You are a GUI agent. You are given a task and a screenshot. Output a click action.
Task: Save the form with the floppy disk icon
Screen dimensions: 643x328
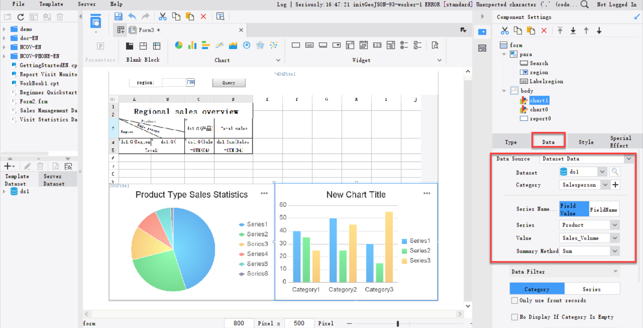tap(118, 16)
